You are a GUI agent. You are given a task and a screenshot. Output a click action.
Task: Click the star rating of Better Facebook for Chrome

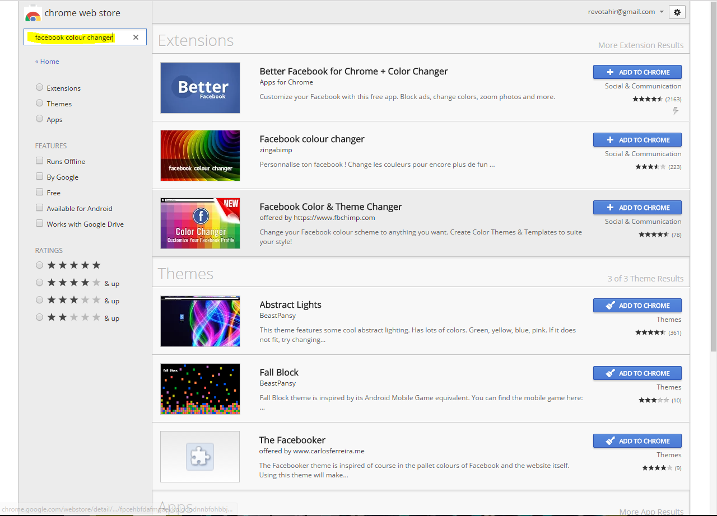[649, 99]
